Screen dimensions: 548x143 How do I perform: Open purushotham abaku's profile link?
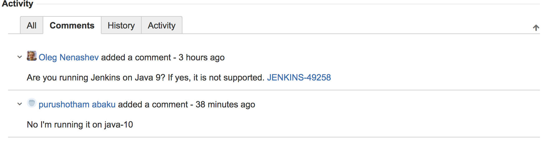(77, 105)
